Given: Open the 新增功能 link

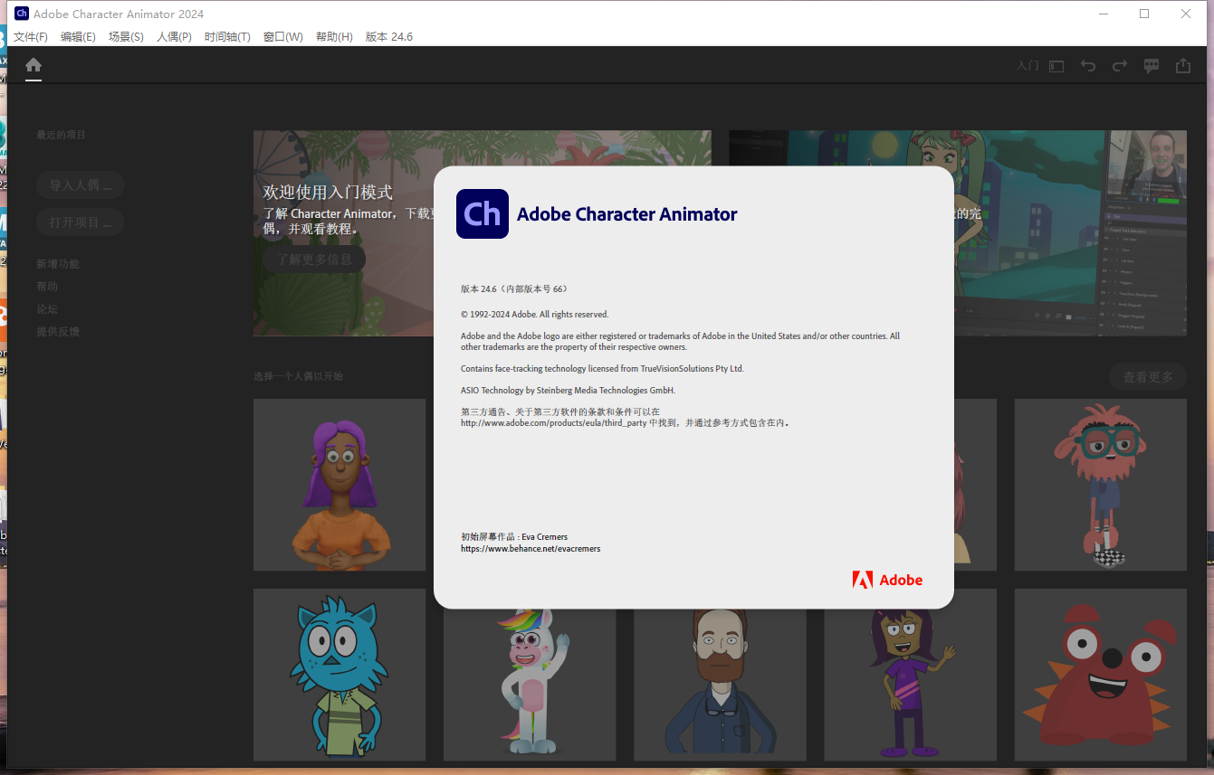Looking at the screenshot, I should coord(58,264).
